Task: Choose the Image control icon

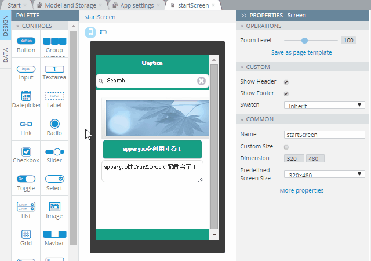Action: [x=54, y=206]
